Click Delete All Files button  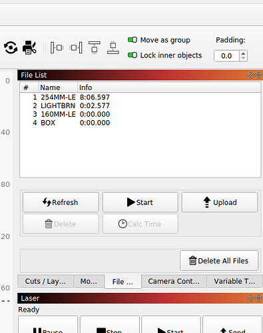pyautogui.click(x=219, y=260)
